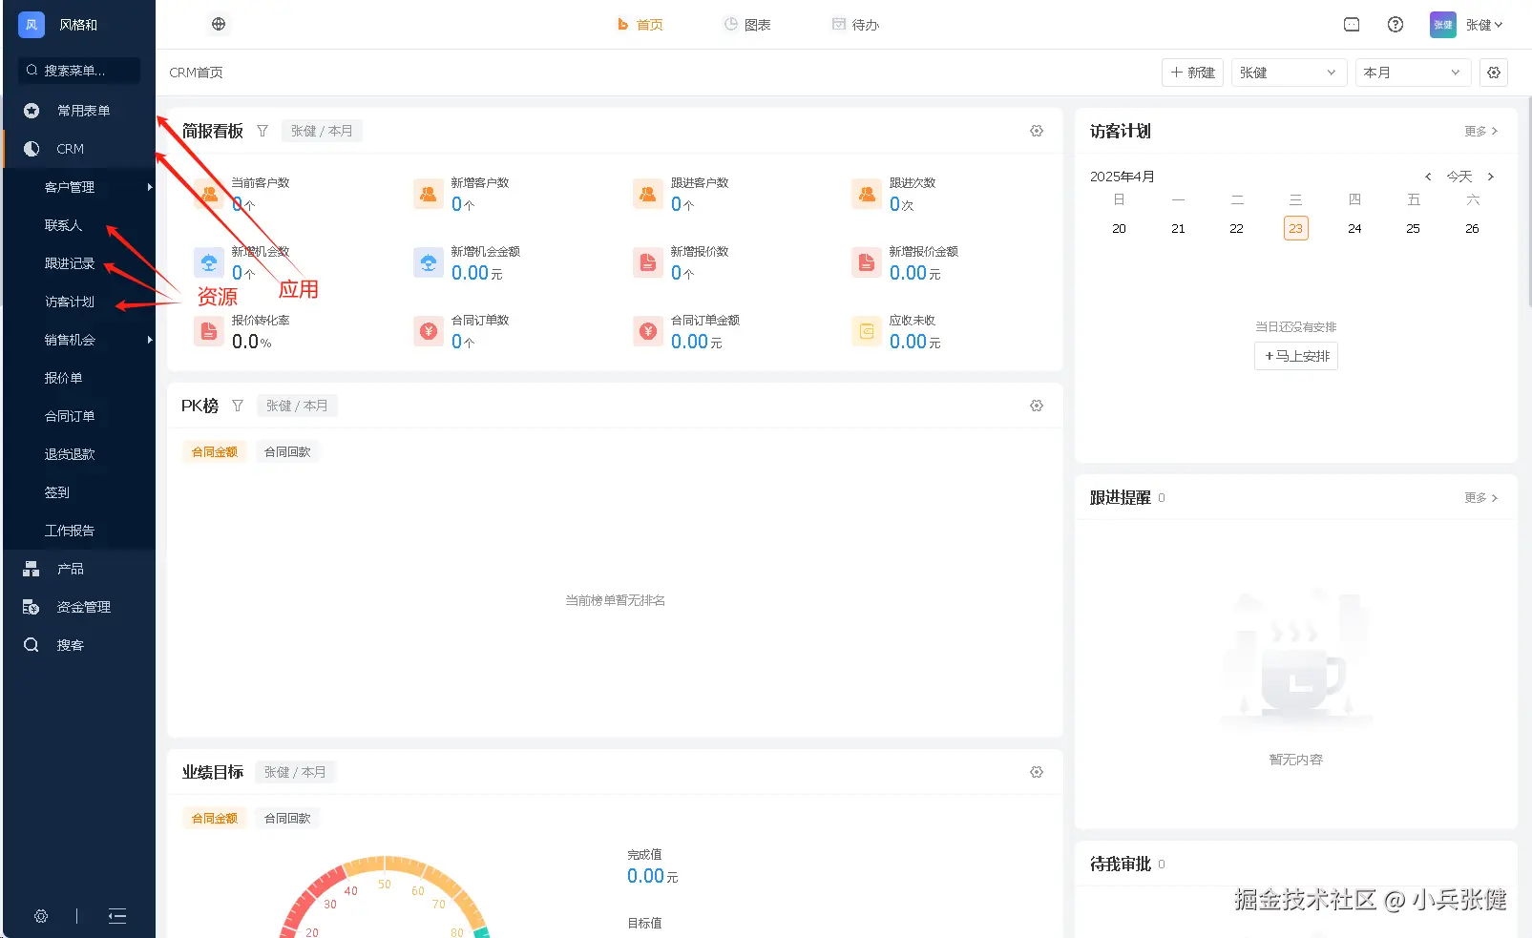
Task: Select 业绩目标 合同回款 tab
Action: 287,818
